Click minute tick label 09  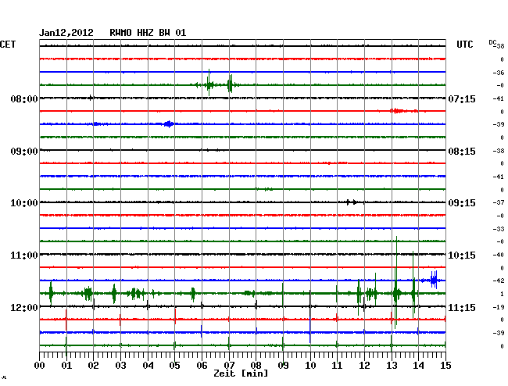click(x=283, y=366)
